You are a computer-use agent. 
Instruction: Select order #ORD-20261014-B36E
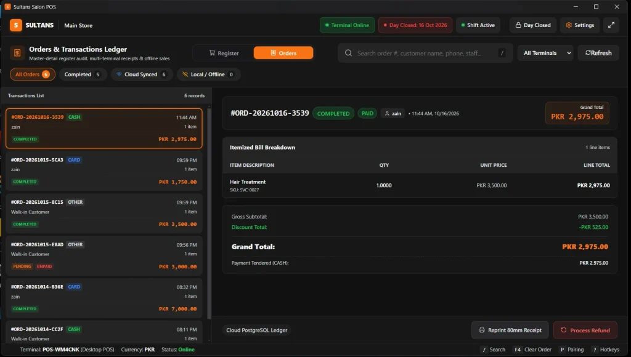(104, 297)
